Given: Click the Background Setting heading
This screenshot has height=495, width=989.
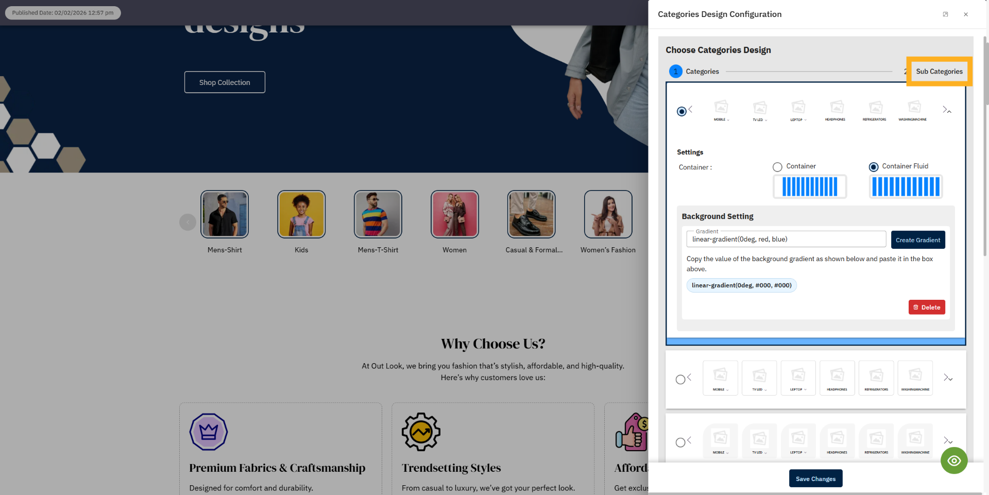Looking at the screenshot, I should click(x=718, y=216).
